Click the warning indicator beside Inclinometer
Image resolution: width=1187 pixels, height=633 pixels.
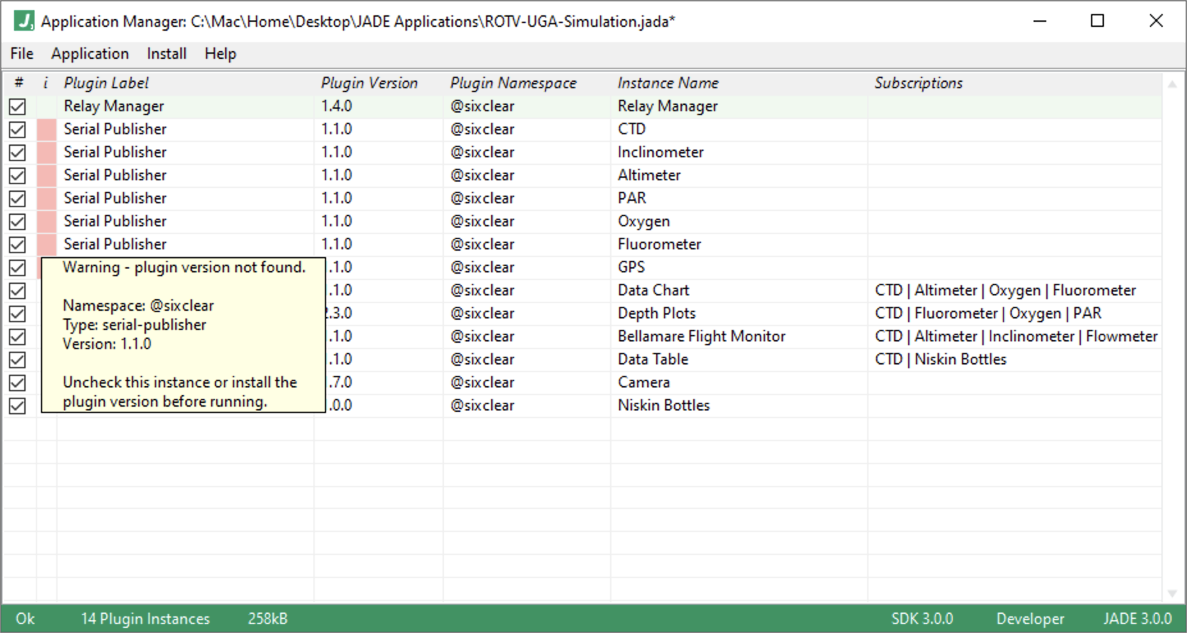45,152
